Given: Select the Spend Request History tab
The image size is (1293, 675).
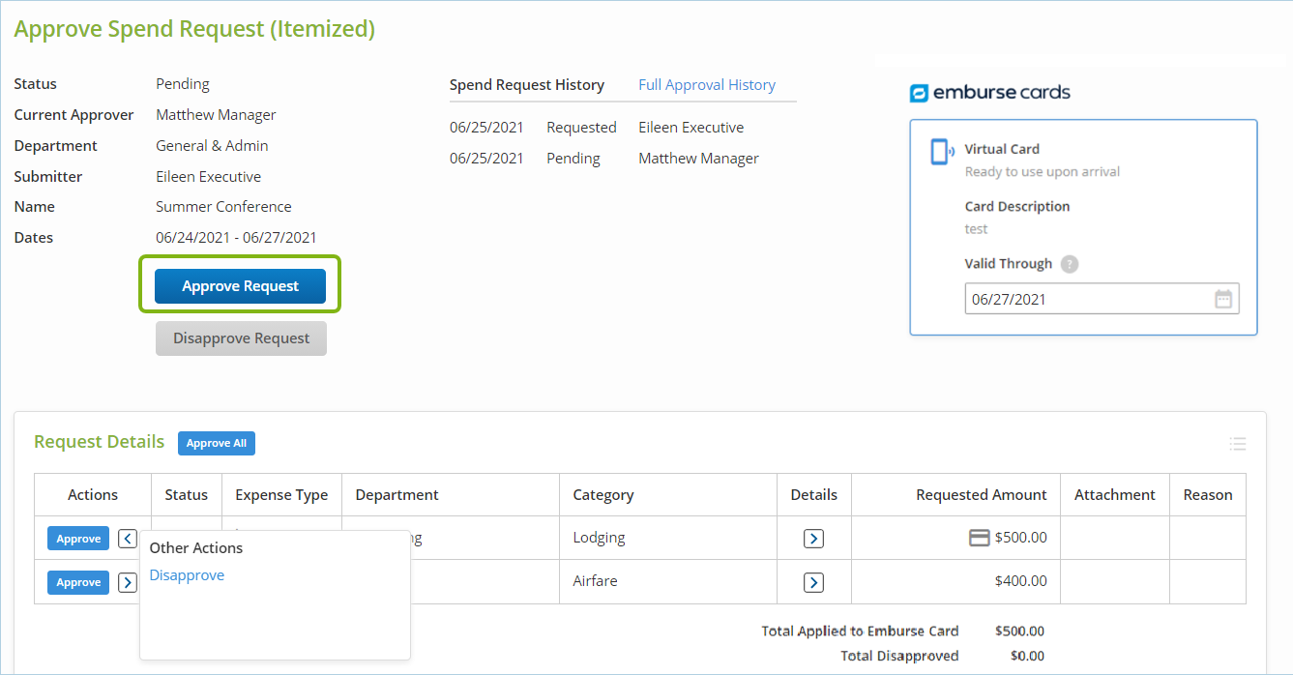Looking at the screenshot, I should point(527,85).
